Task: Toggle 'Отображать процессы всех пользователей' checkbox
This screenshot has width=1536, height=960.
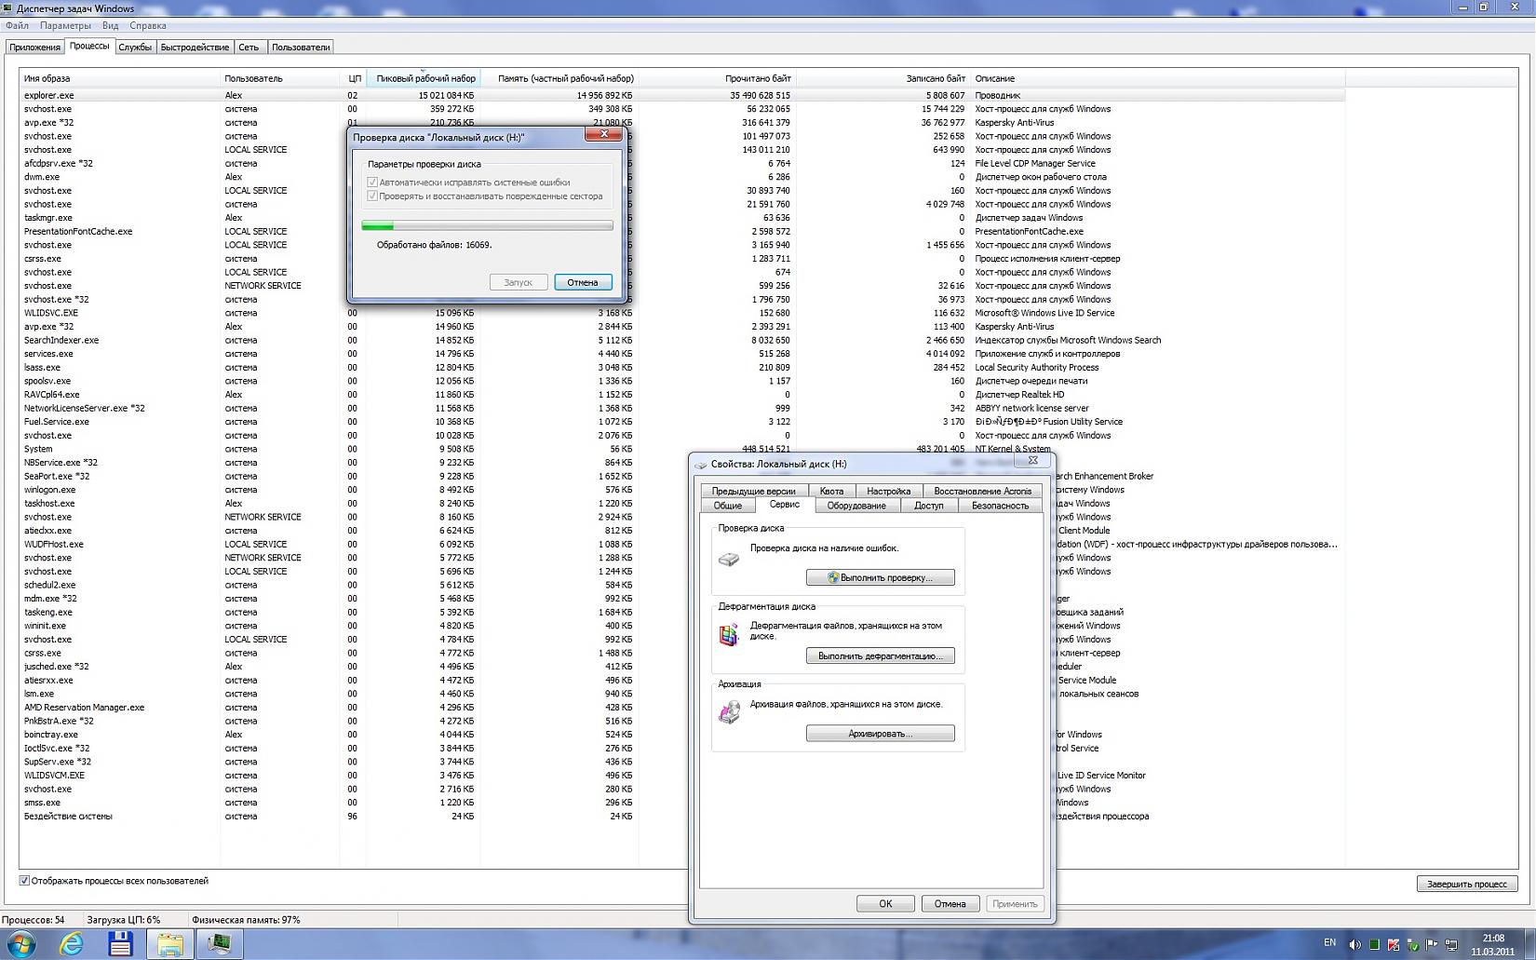Action: pos(24,881)
